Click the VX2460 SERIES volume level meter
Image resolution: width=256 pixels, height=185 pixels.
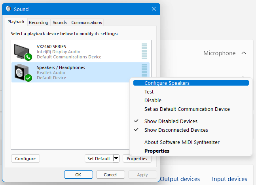[x=144, y=51]
